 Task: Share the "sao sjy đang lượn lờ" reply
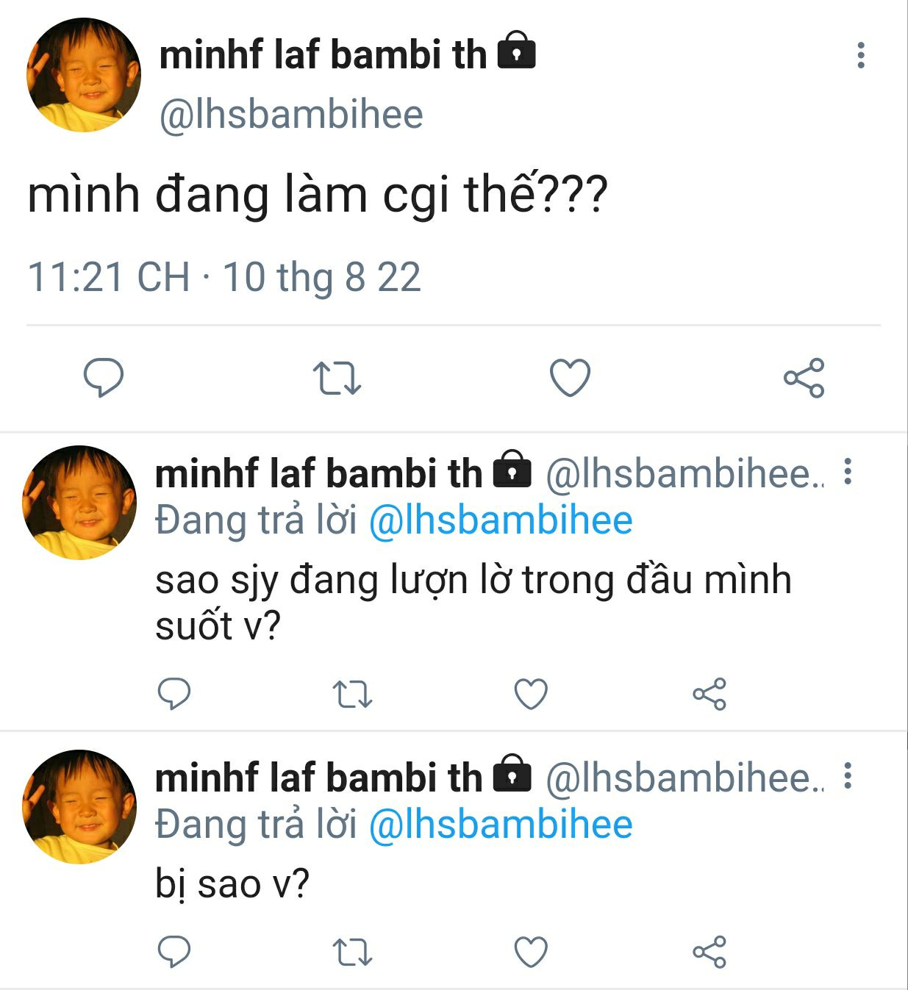[x=709, y=694]
